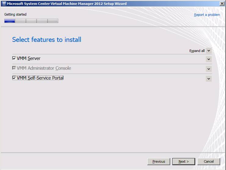Expand the VMM Server details chevron
Viewport: 226px width, 170px height.
pyautogui.click(x=209, y=59)
